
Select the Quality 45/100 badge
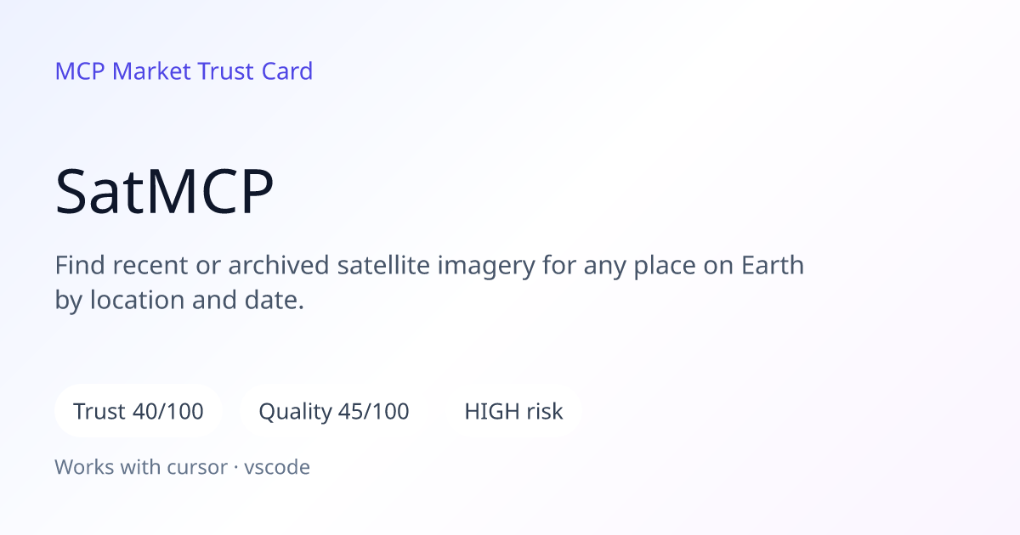[334, 412]
